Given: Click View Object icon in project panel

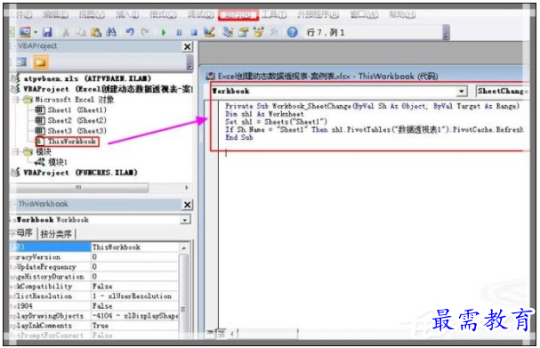Looking at the screenshot, I should click(21, 62).
